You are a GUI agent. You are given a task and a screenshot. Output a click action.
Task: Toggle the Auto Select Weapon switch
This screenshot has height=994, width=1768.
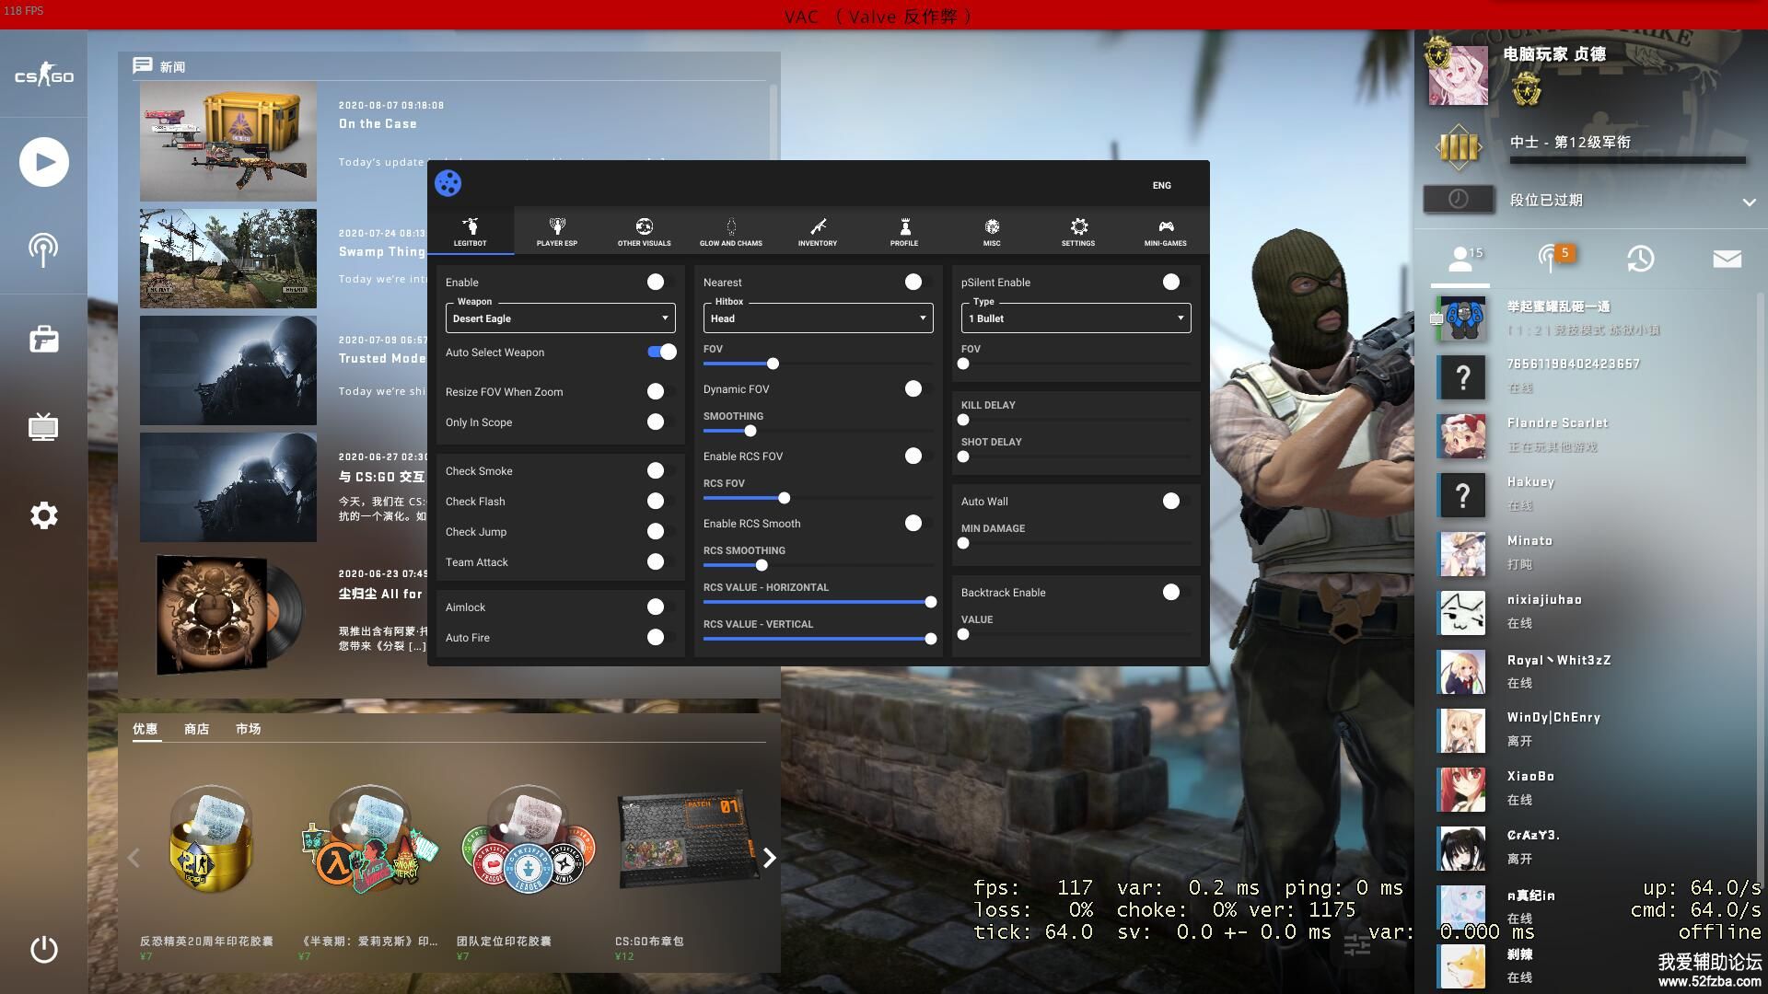click(661, 352)
